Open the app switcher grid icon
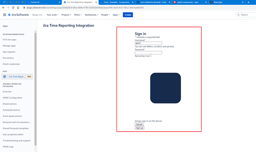 click(4, 15)
